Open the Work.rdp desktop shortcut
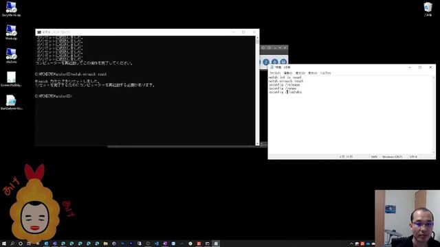 pyautogui.click(x=11, y=32)
